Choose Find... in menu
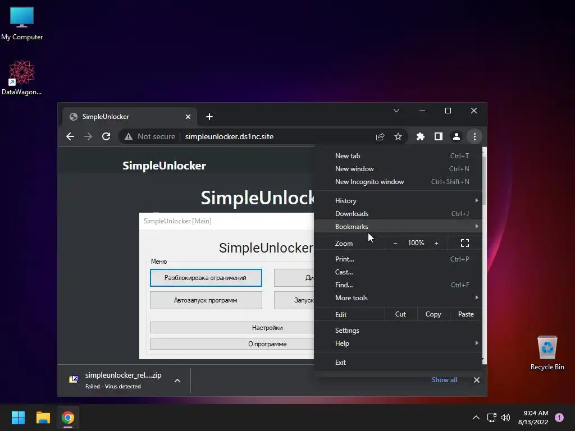The width and height of the screenshot is (575, 431). click(398, 285)
